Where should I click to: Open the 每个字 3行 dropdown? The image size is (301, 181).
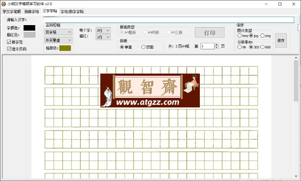103,31
